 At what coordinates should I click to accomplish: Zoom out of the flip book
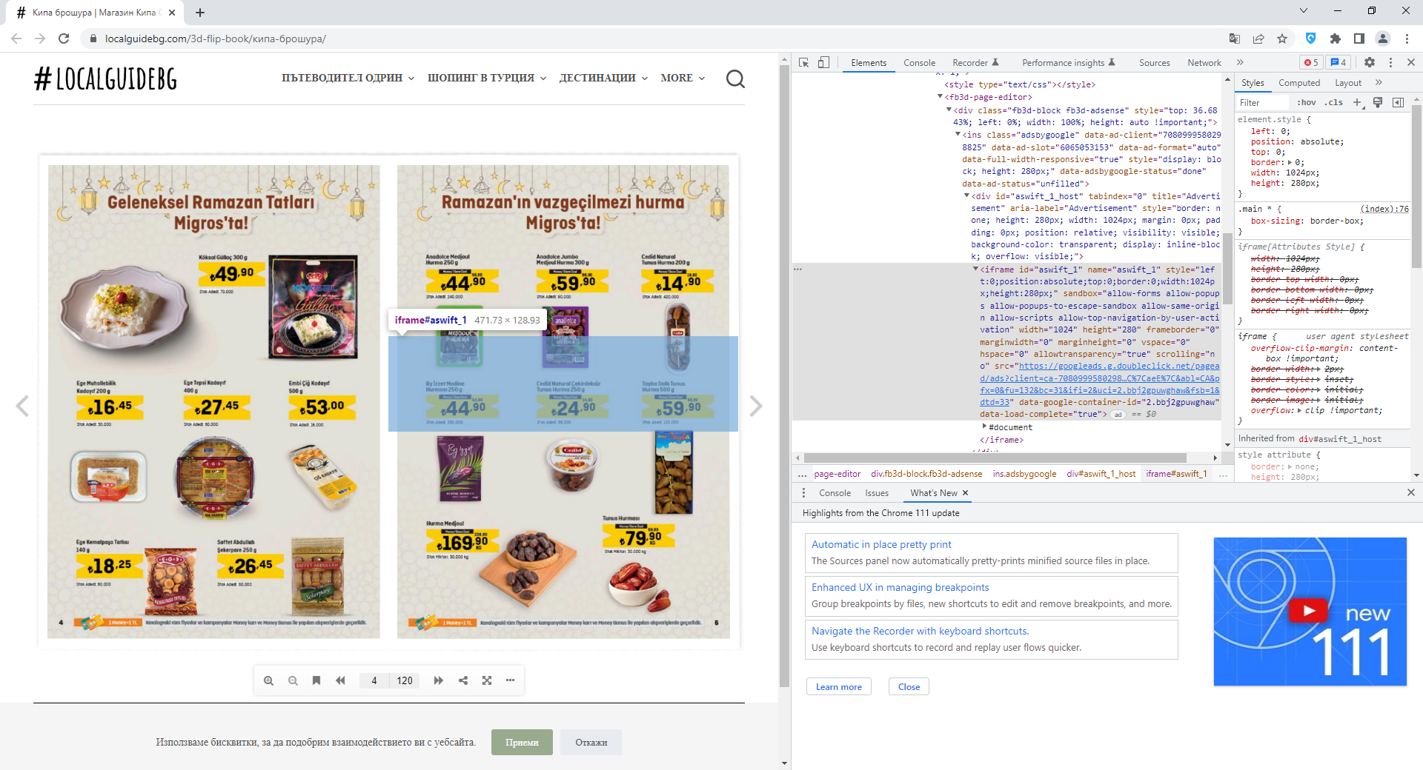tap(293, 680)
